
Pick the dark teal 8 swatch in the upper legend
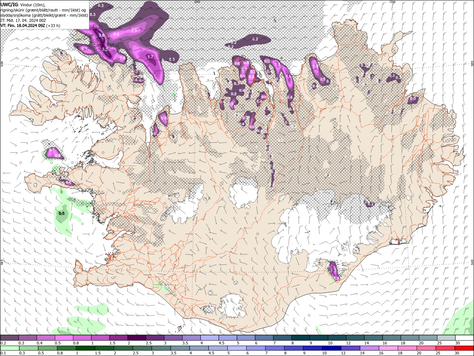click(x=301, y=338)
